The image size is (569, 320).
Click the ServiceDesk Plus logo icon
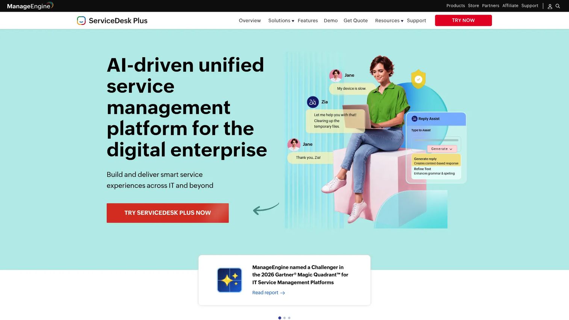click(x=81, y=21)
